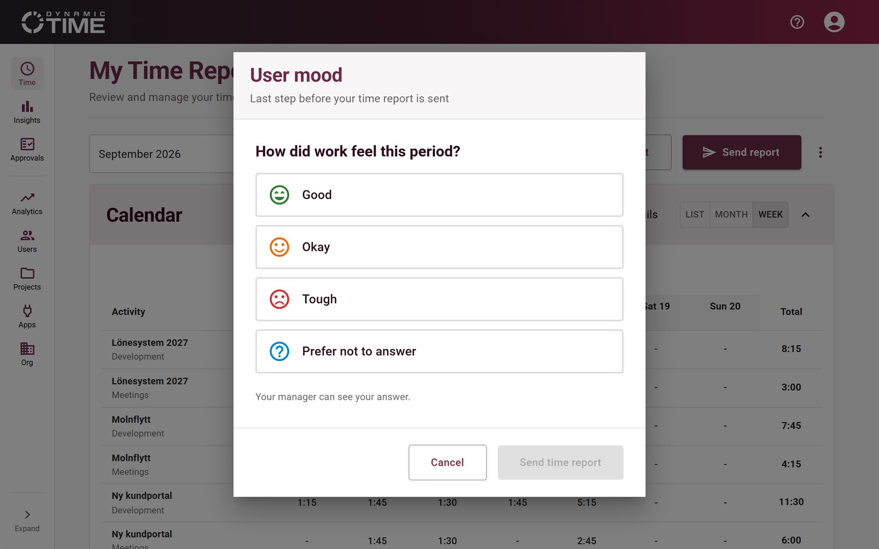Open the user account avatar menu

pos(834,22)
